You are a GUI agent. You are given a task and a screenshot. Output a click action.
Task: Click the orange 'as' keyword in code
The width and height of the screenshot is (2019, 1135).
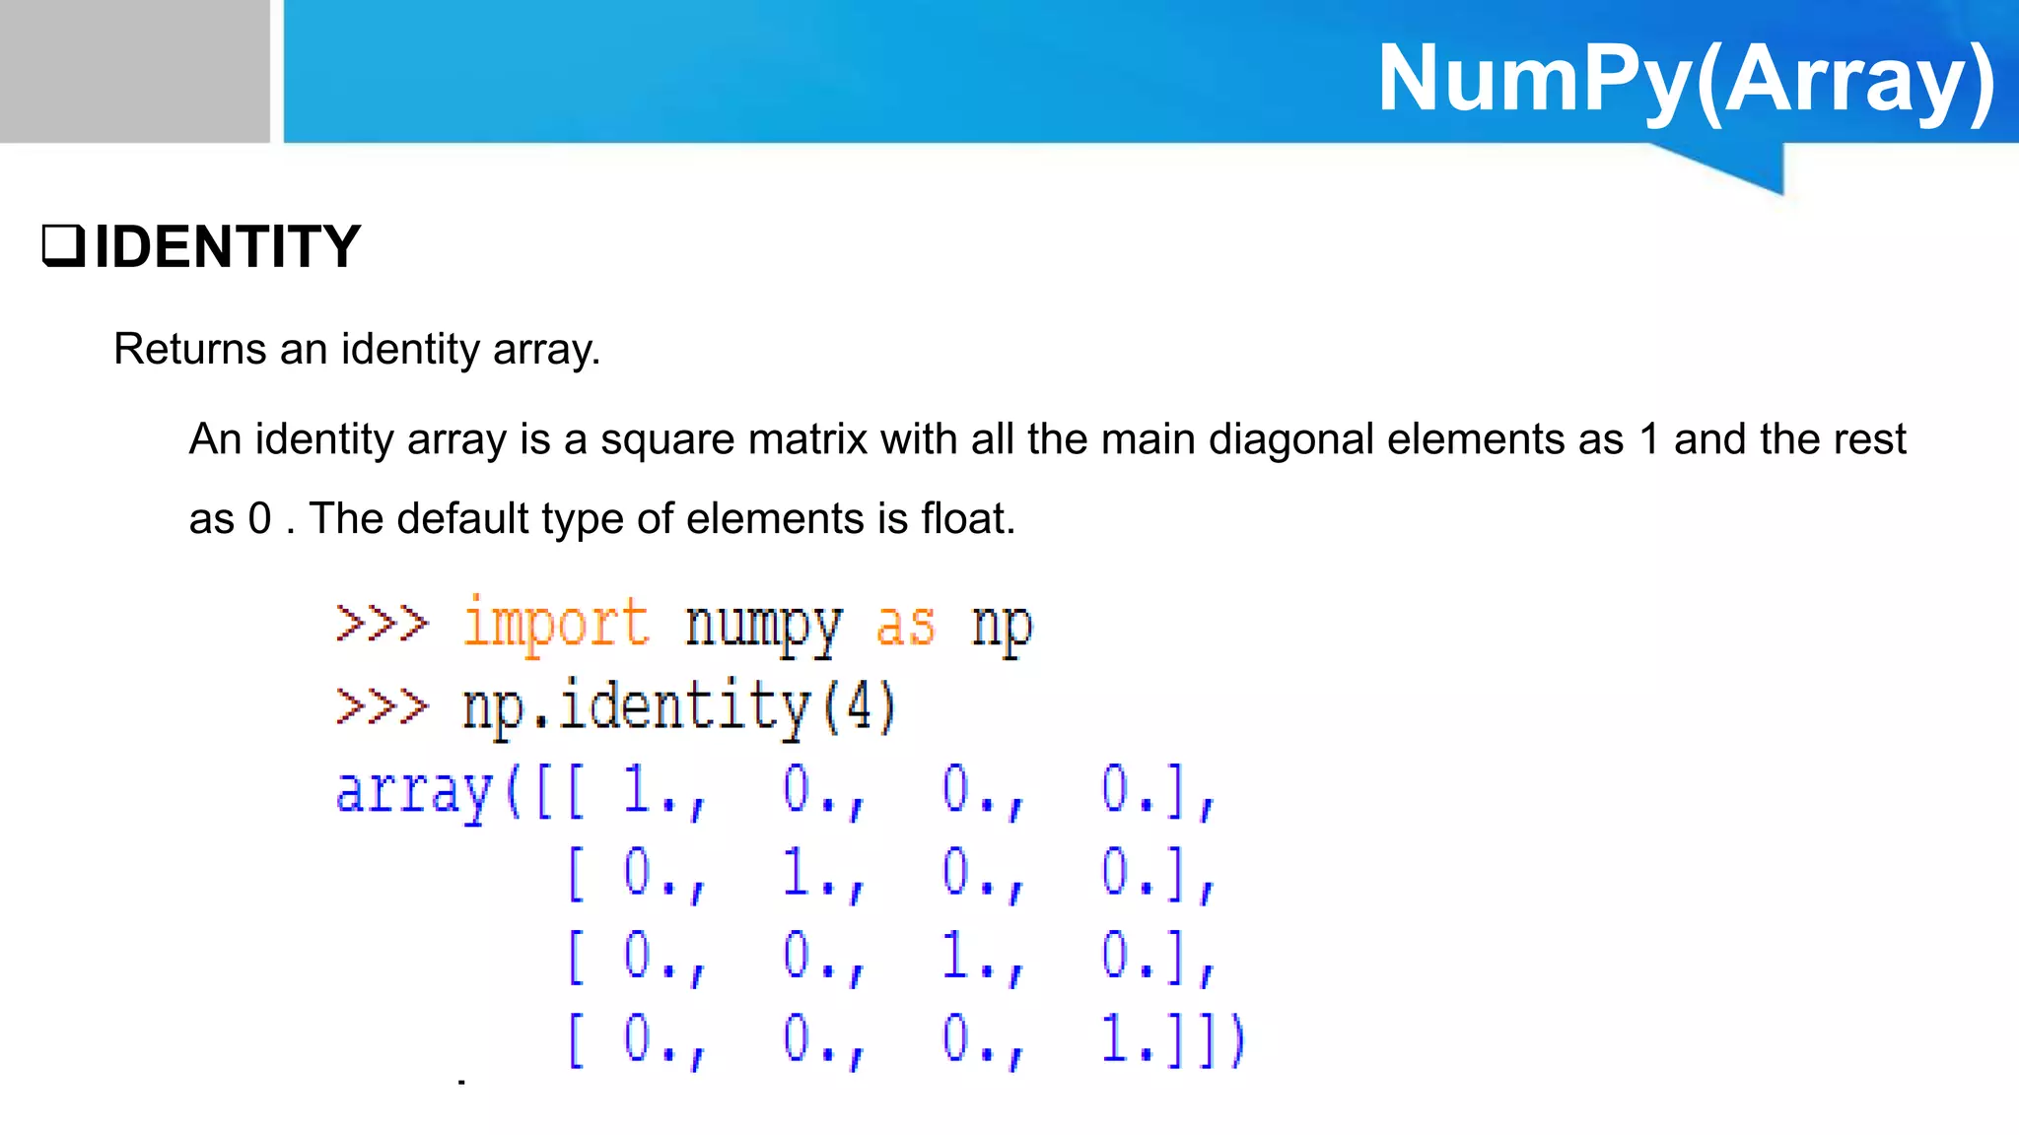click(905, 627)
